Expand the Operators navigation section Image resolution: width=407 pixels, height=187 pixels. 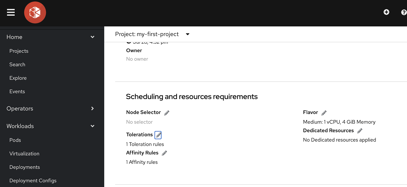(x=92, y=109)
